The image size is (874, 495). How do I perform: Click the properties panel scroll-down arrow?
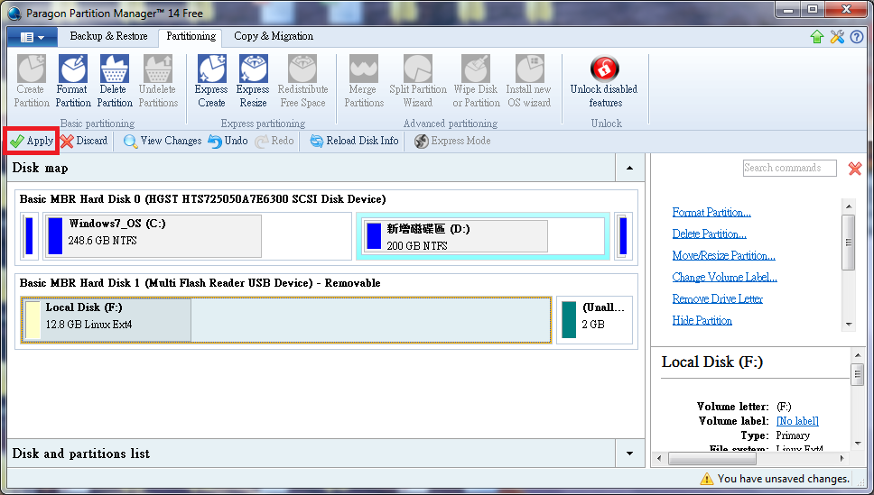857,444
